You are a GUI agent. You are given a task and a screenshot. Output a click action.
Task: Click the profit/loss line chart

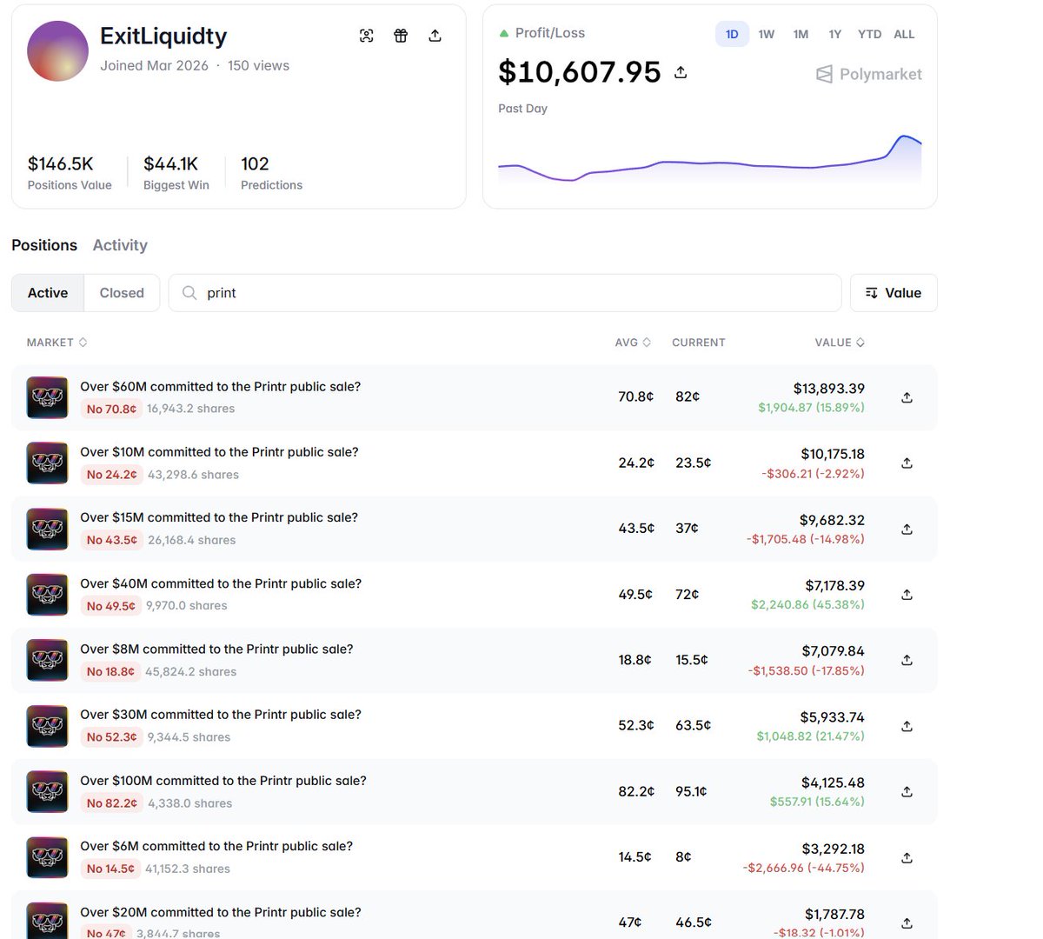[x=709, y=158]
